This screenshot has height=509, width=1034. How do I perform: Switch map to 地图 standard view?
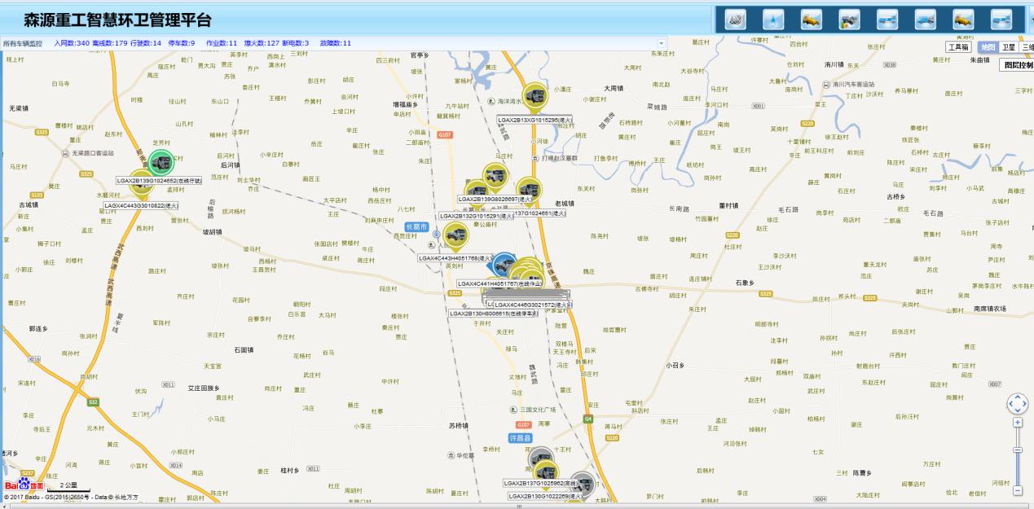(x=988, y=47)
